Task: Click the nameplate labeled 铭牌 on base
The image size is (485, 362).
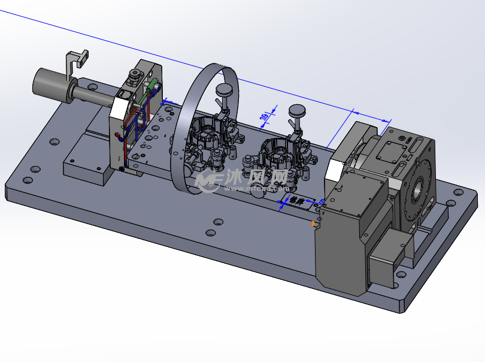Action: pyautogui.click(x=298, y=201)
